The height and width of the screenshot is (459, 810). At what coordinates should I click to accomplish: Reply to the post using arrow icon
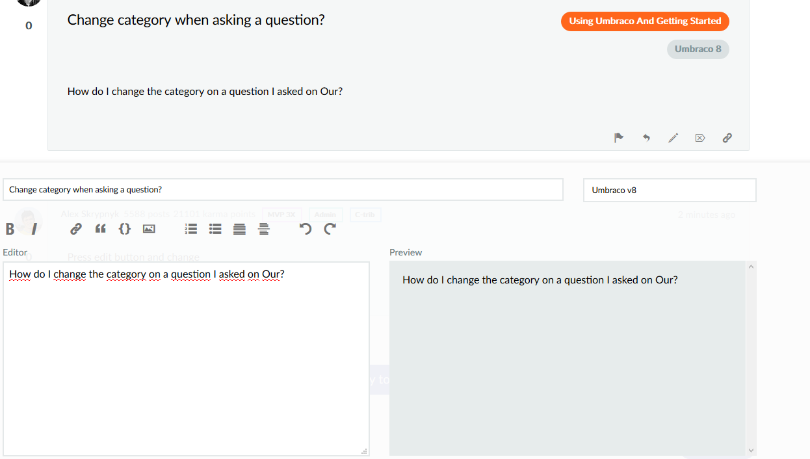click(646, 138)
